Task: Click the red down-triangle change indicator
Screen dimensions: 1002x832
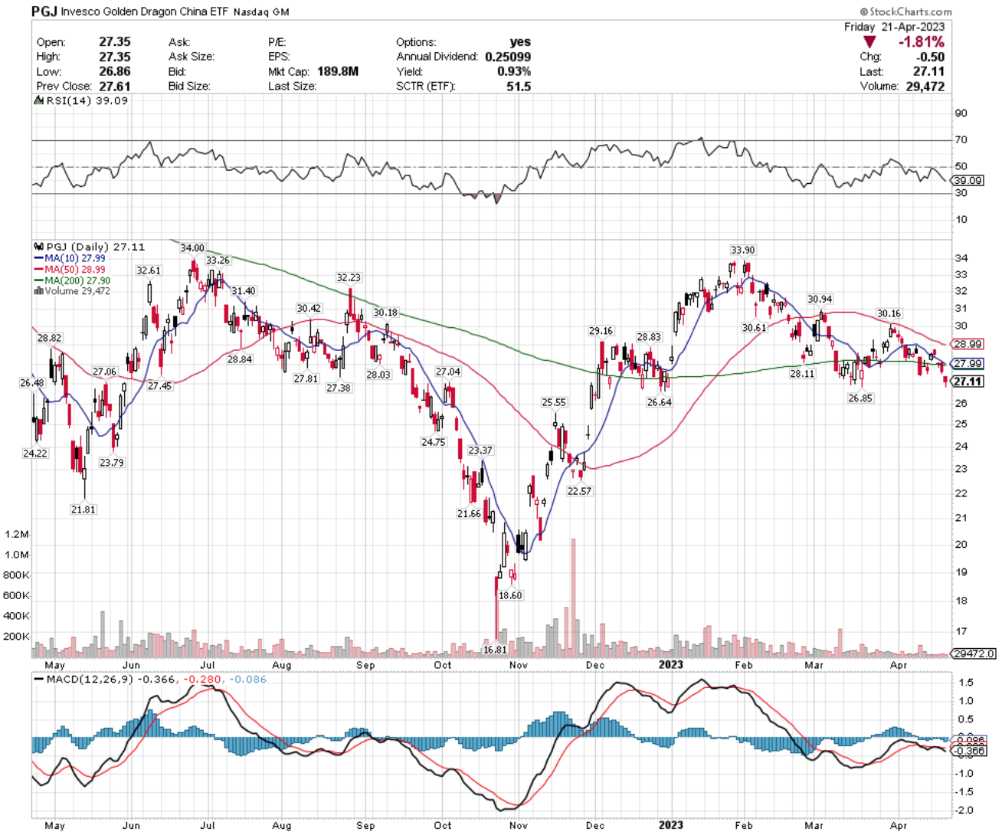Action: coord(869,41)
